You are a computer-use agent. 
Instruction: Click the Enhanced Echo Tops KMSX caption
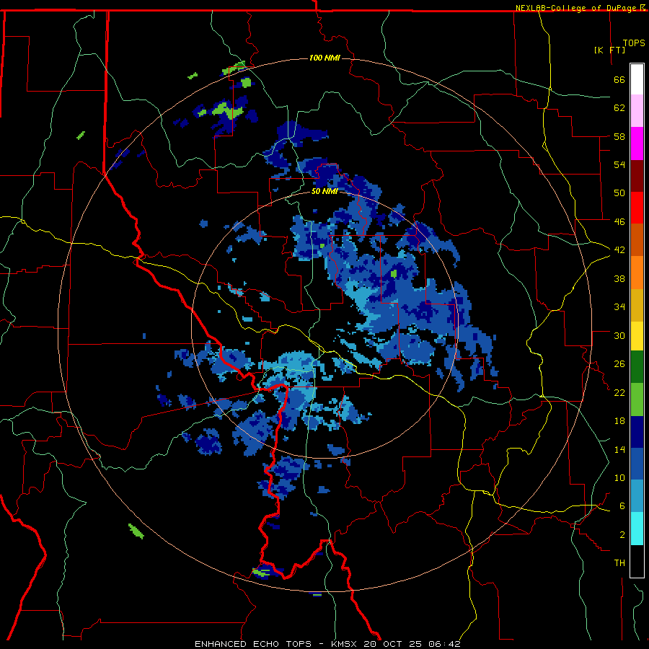327,644
